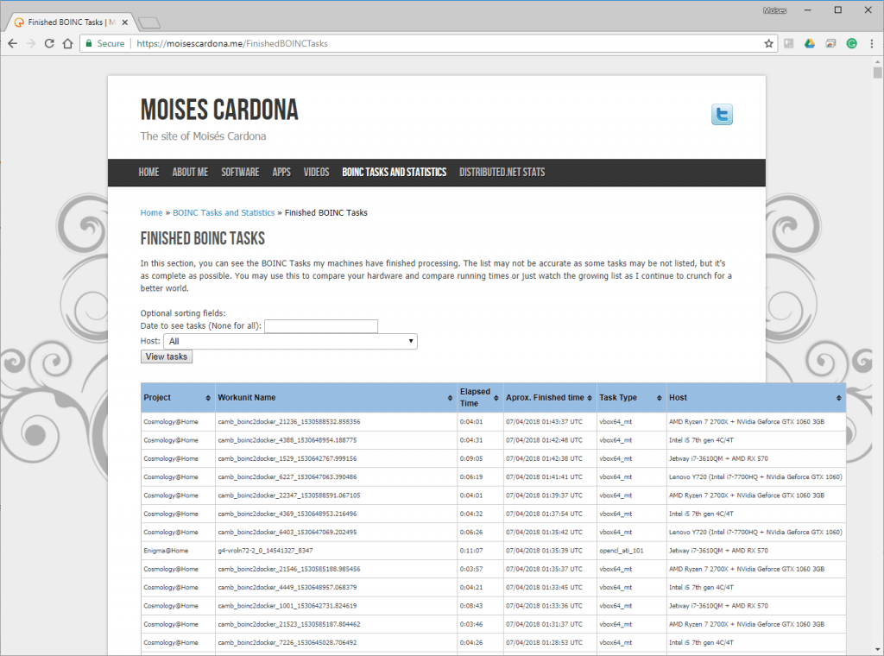Image resolution: width=884 pixels, height=656 pixels.
Task: Select workunit camb_boinc2docker_1001_1530642731.824619
Action: [x=287, y=606]
